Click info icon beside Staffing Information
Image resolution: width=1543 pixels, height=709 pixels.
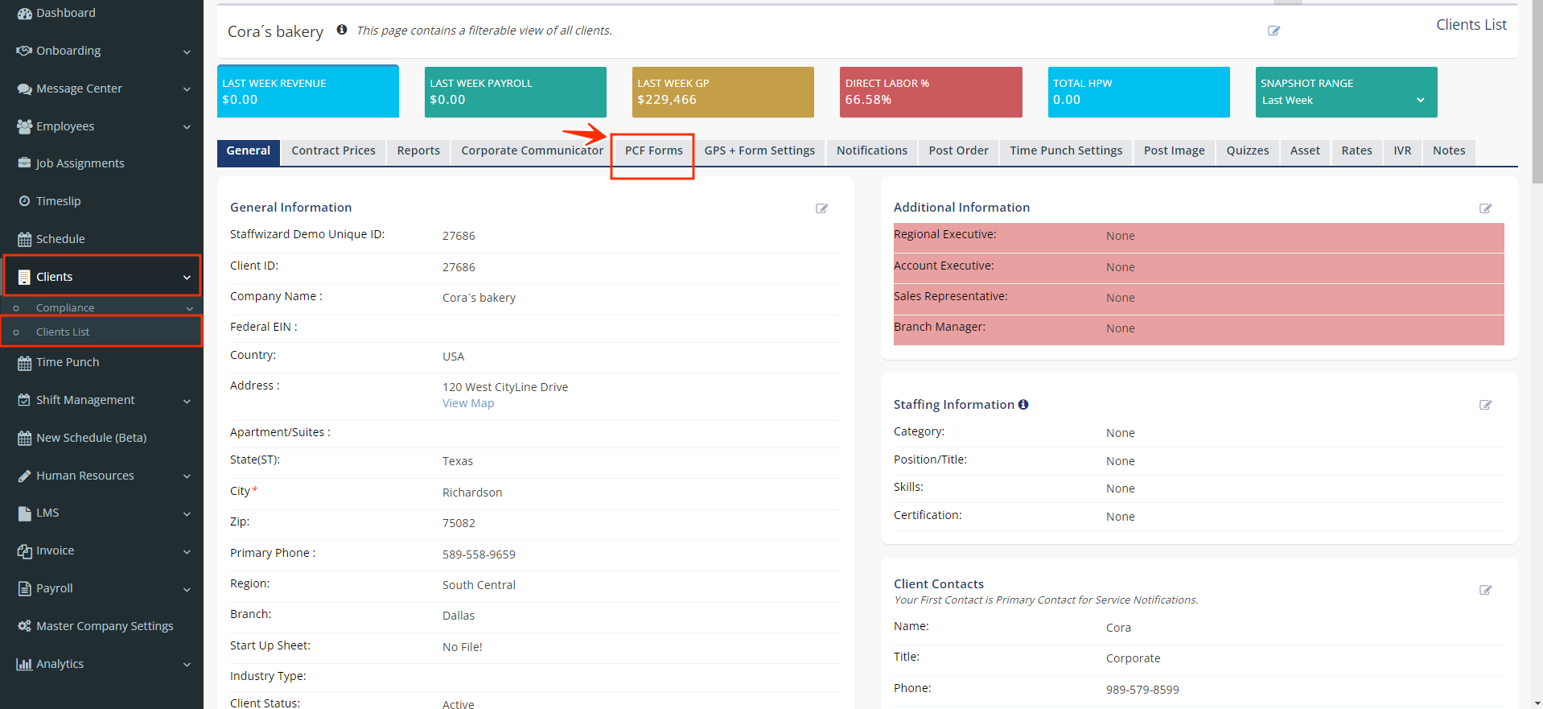point(1023,405)
